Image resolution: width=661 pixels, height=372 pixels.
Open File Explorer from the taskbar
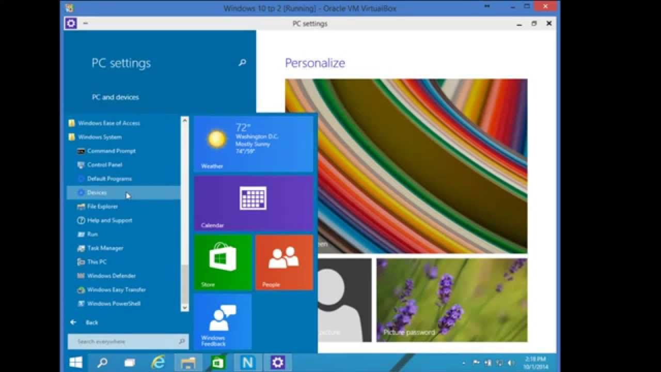click(x=187, y=363)
